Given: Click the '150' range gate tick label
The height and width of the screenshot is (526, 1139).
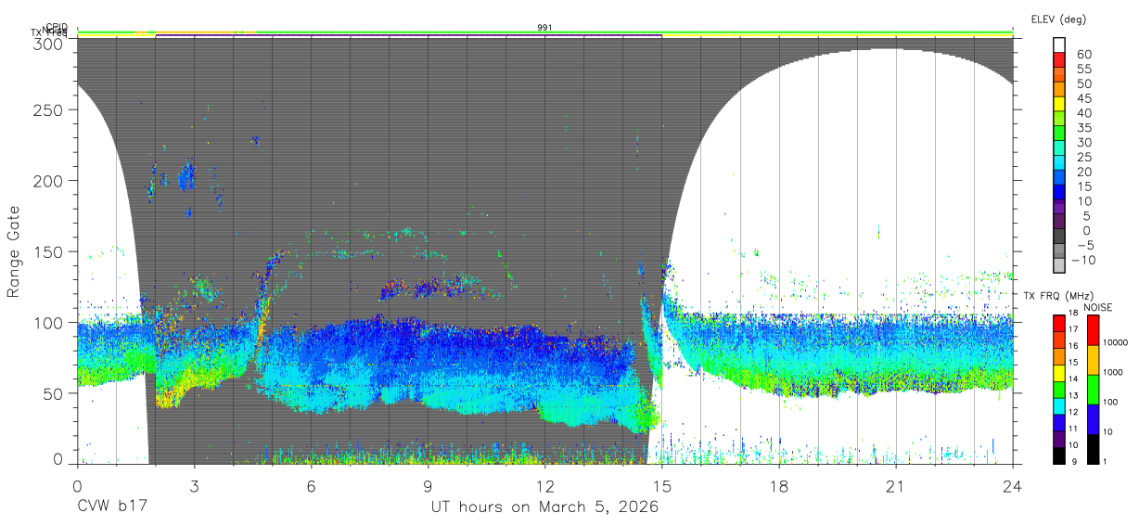Looking at the screenshot, I should tap(49, 251).
